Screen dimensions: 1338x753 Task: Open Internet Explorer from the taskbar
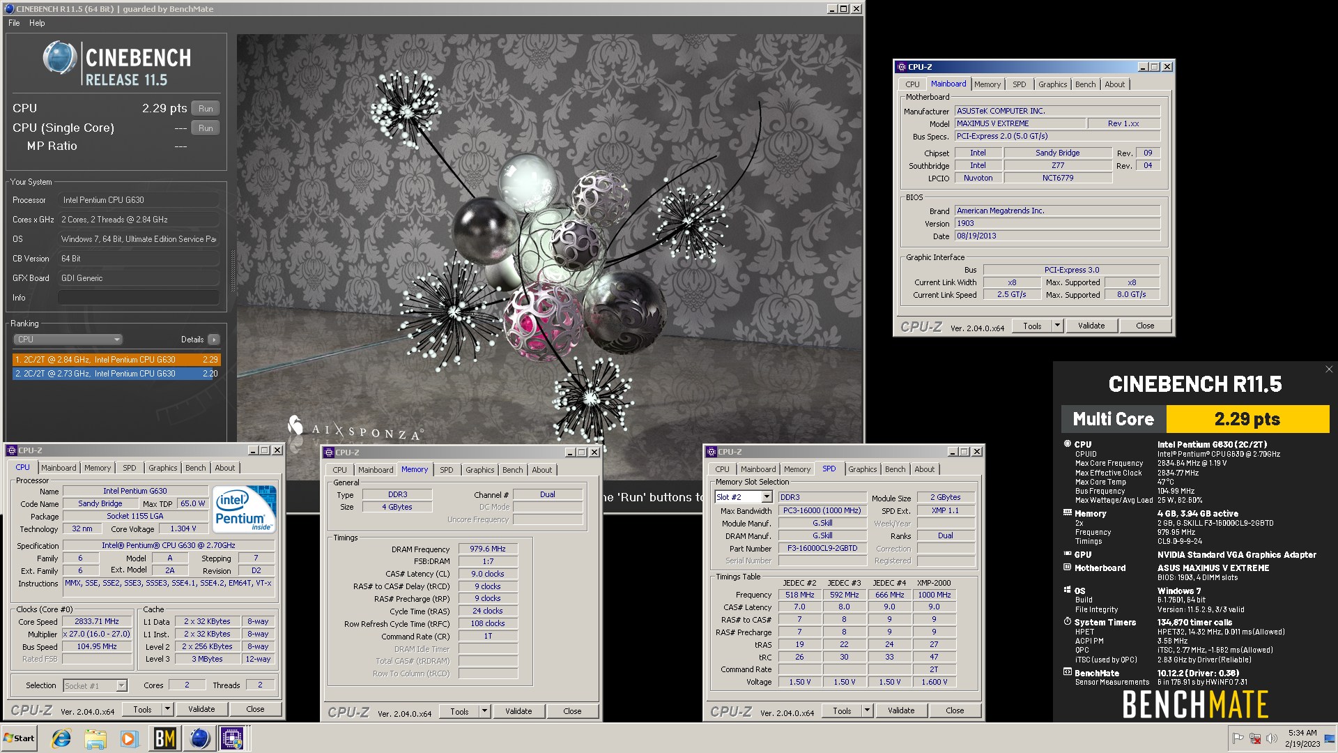tap(62, 738)
